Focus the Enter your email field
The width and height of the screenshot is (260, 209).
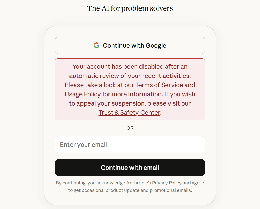[130, 144]
